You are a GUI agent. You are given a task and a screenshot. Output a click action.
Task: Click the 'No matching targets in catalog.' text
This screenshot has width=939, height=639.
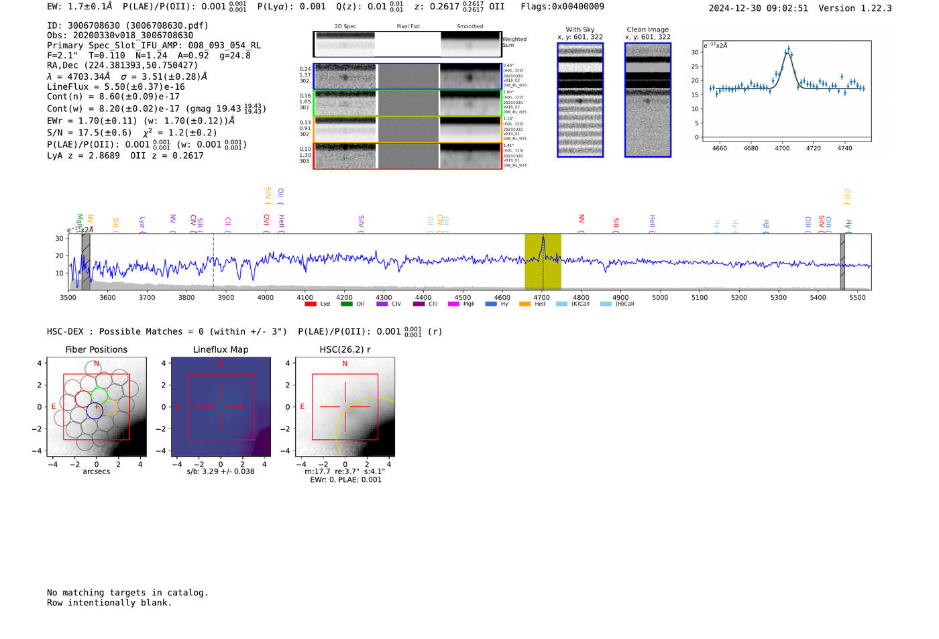(127, 593)
